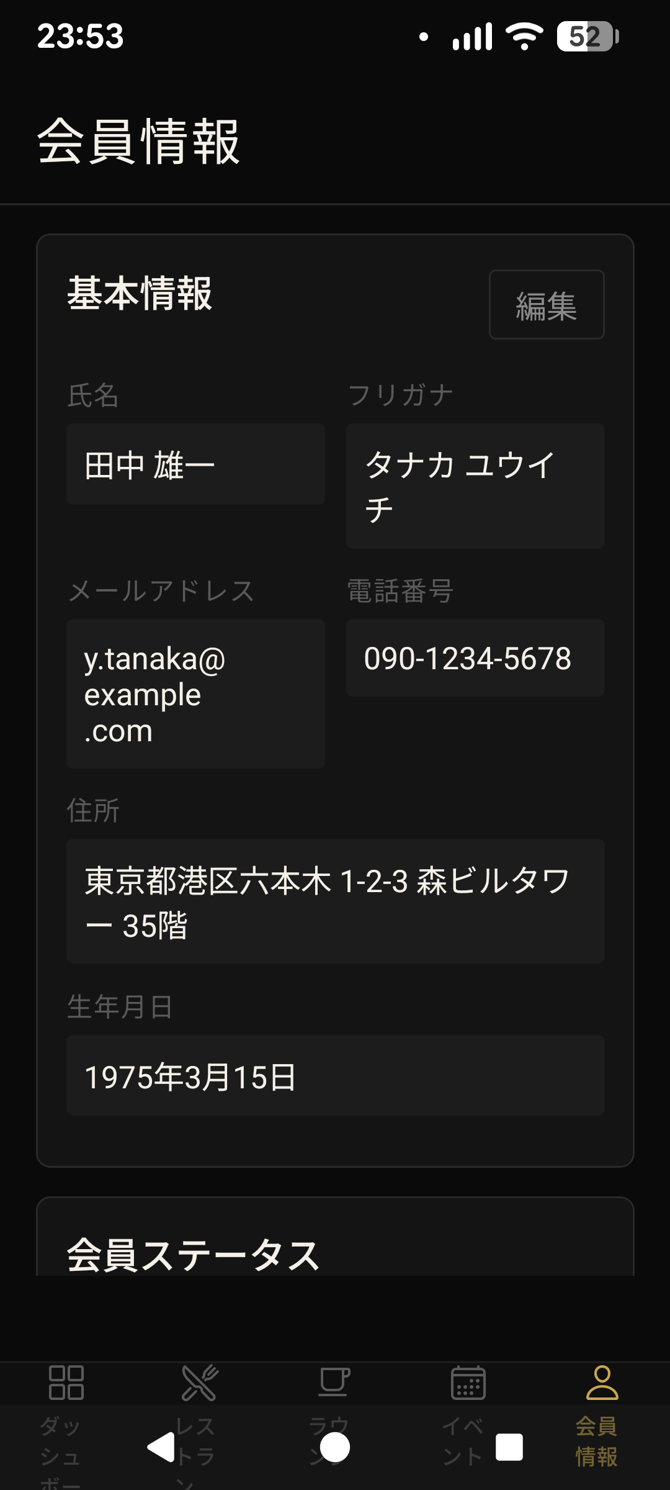Switch to the 会員情報 tab label

596,1440
